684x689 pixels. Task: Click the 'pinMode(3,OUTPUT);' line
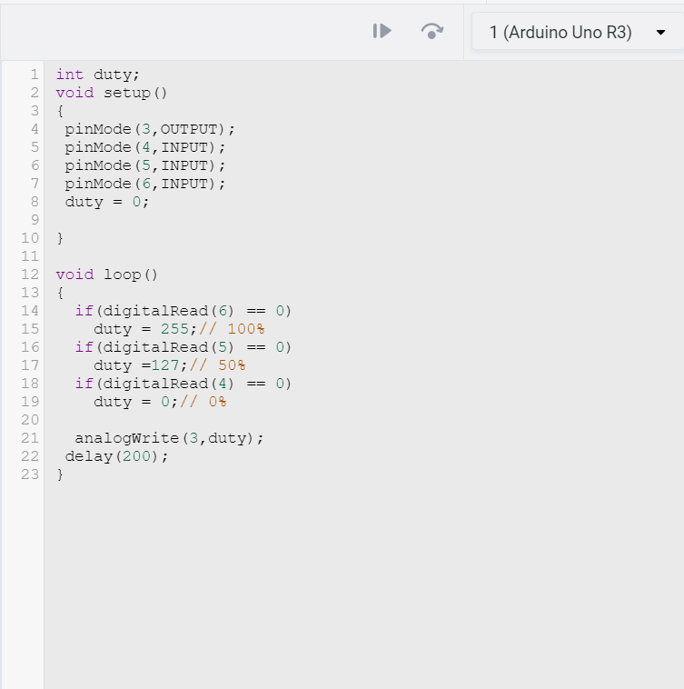pos(150,130)
